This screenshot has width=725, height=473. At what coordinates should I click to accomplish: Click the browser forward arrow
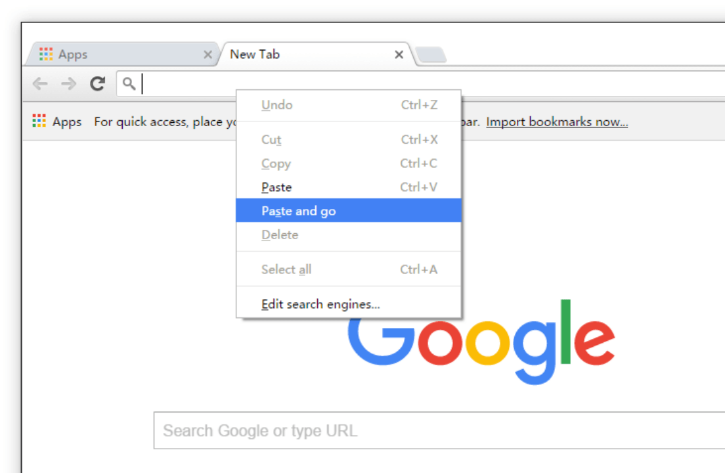tap(68, 83)
